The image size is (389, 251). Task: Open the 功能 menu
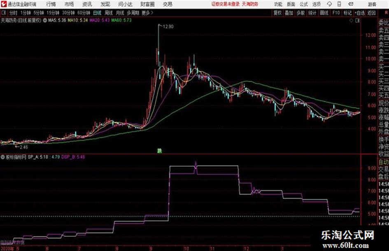278,4
